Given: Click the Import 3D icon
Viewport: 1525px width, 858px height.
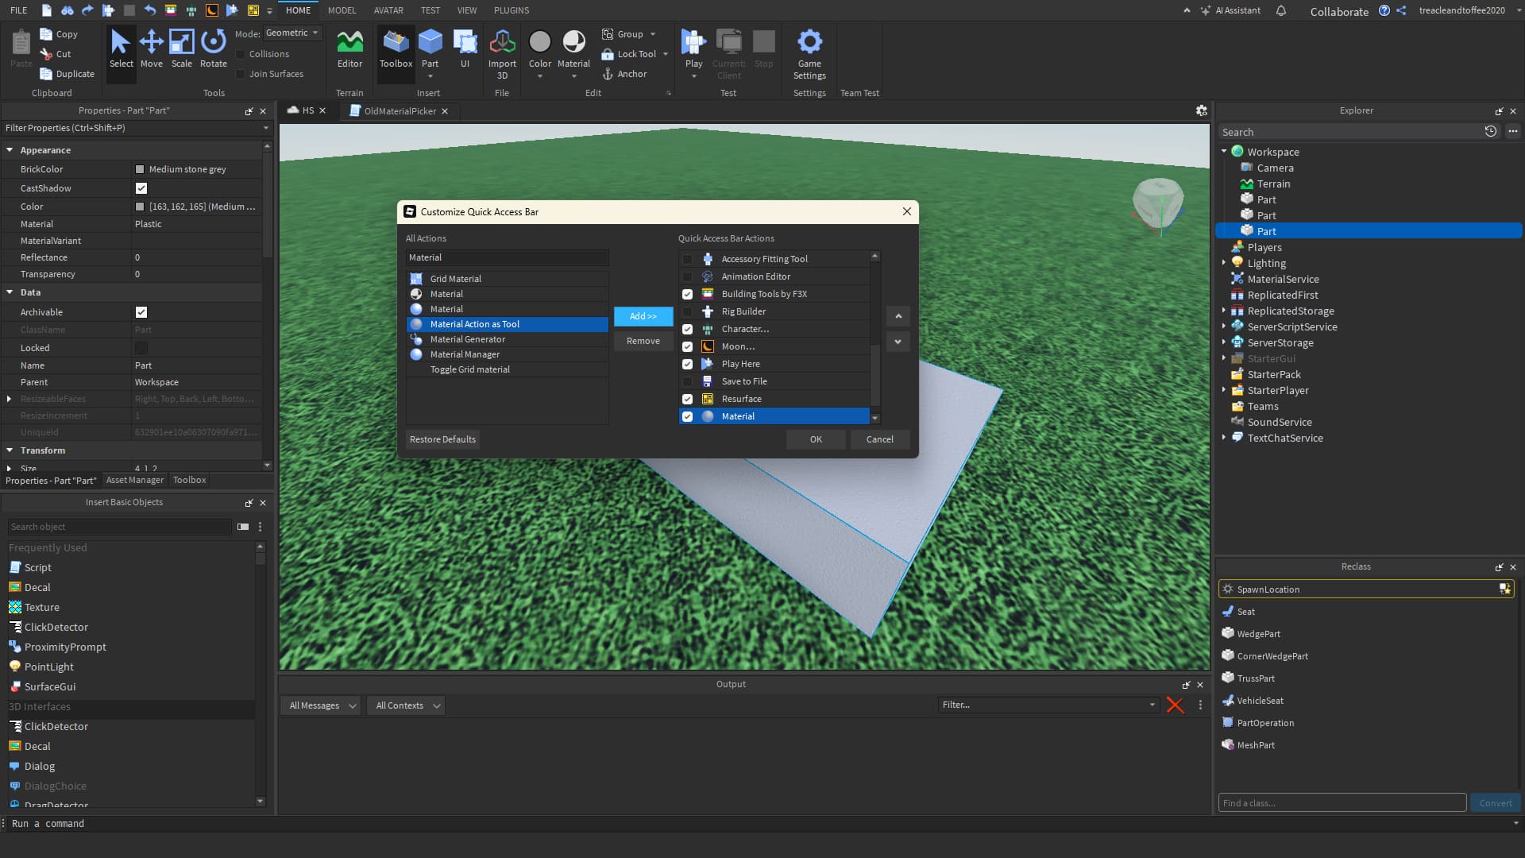Looking at the screenshot, I should coord(502,41).
